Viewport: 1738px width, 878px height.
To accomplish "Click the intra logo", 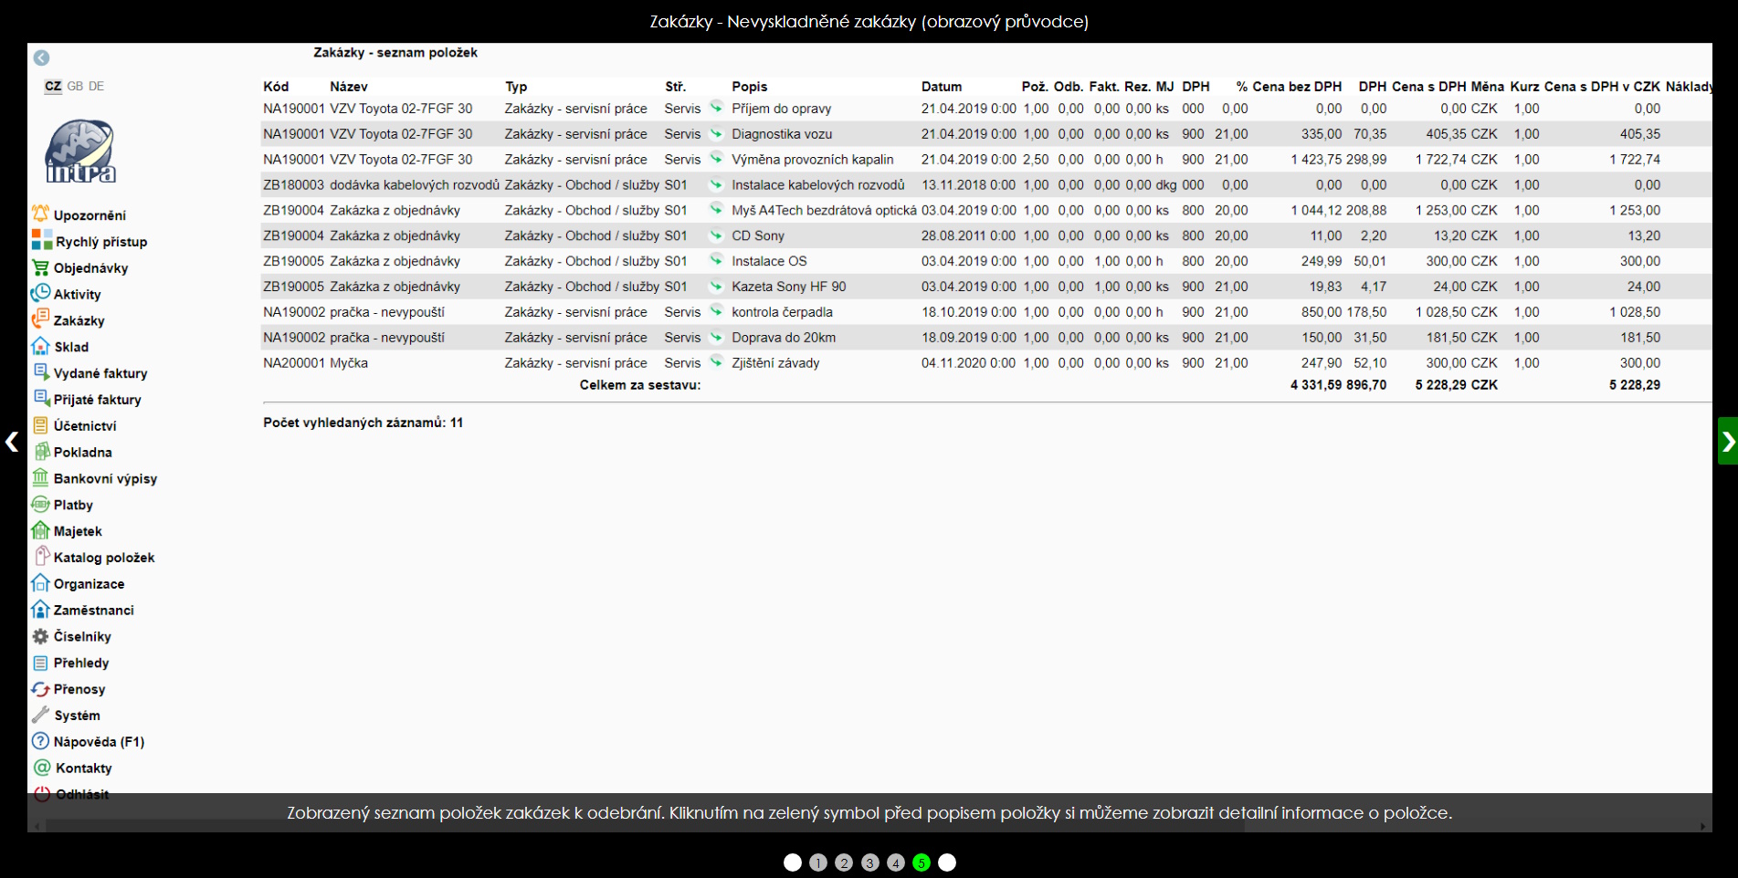I will [80, 152].
